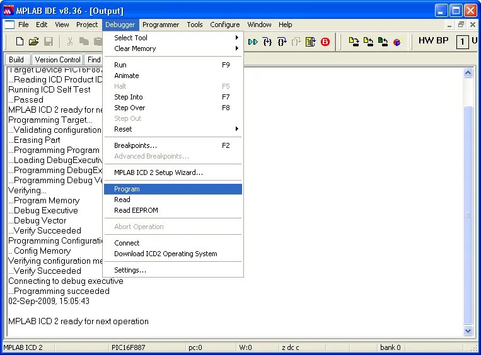Click the output scrollbar up arrow
The image size is (481, 355).
[468, 73]
